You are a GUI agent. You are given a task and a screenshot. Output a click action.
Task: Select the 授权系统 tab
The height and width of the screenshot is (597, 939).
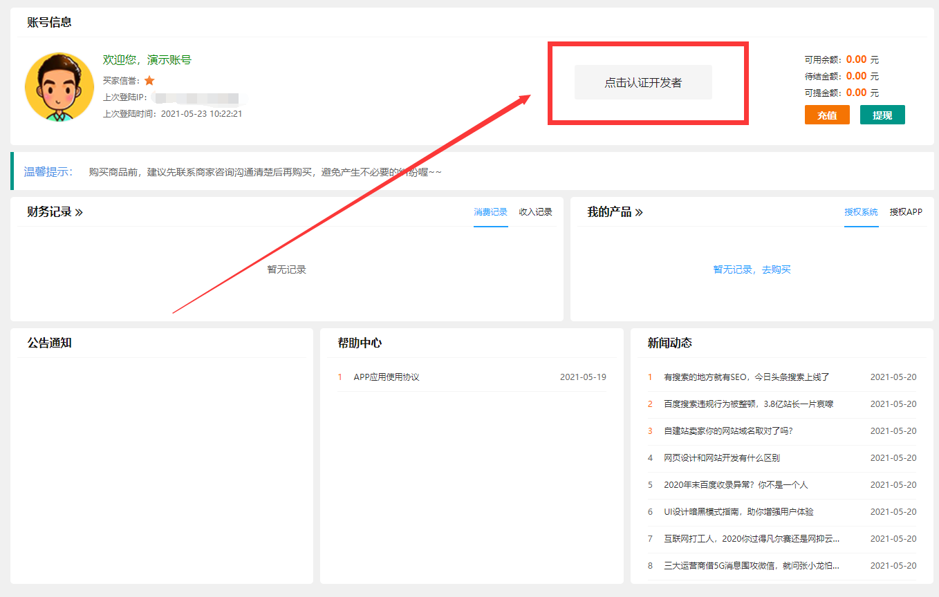861,212
